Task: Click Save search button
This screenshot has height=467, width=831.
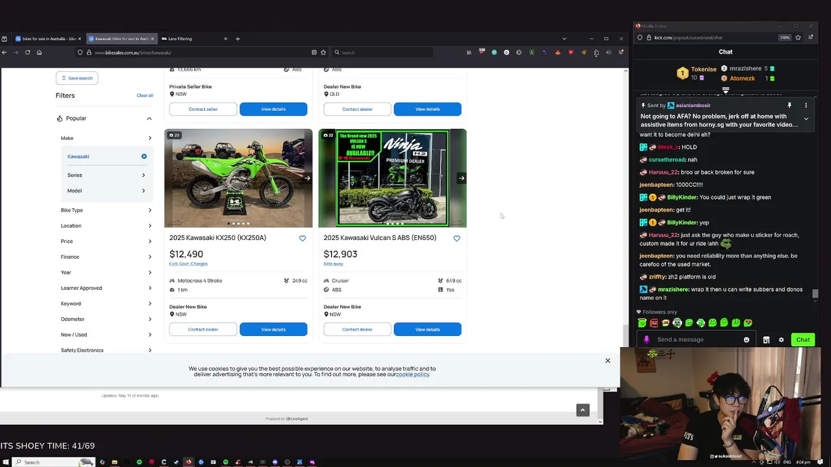Action: (77, 78)
